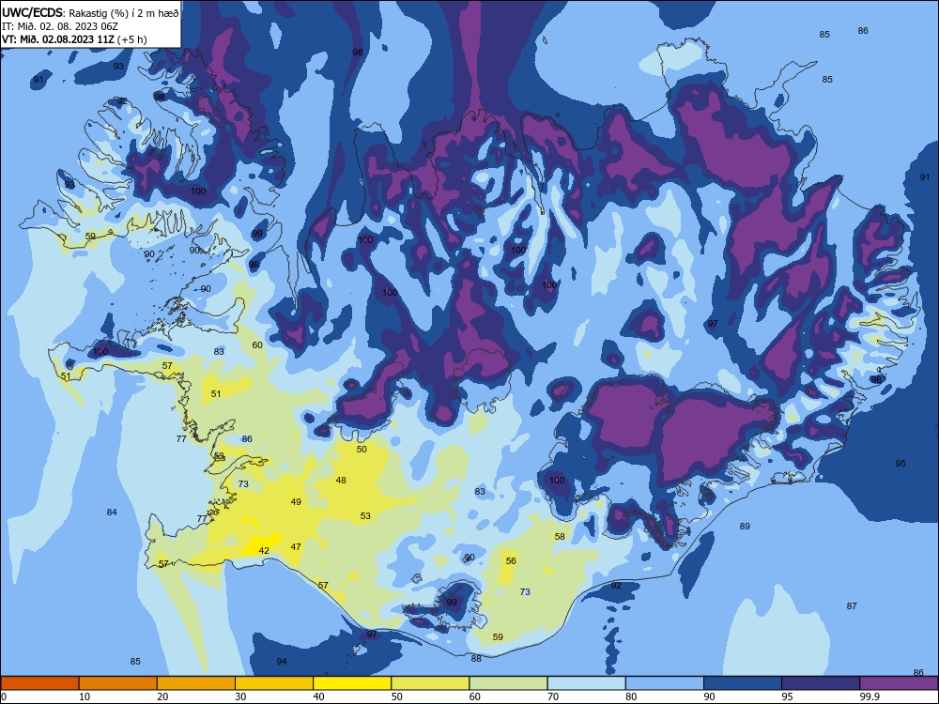Select the medium blue 90–95 legend swatch
This screenshot has height=704, width=939.
[743, 683]
